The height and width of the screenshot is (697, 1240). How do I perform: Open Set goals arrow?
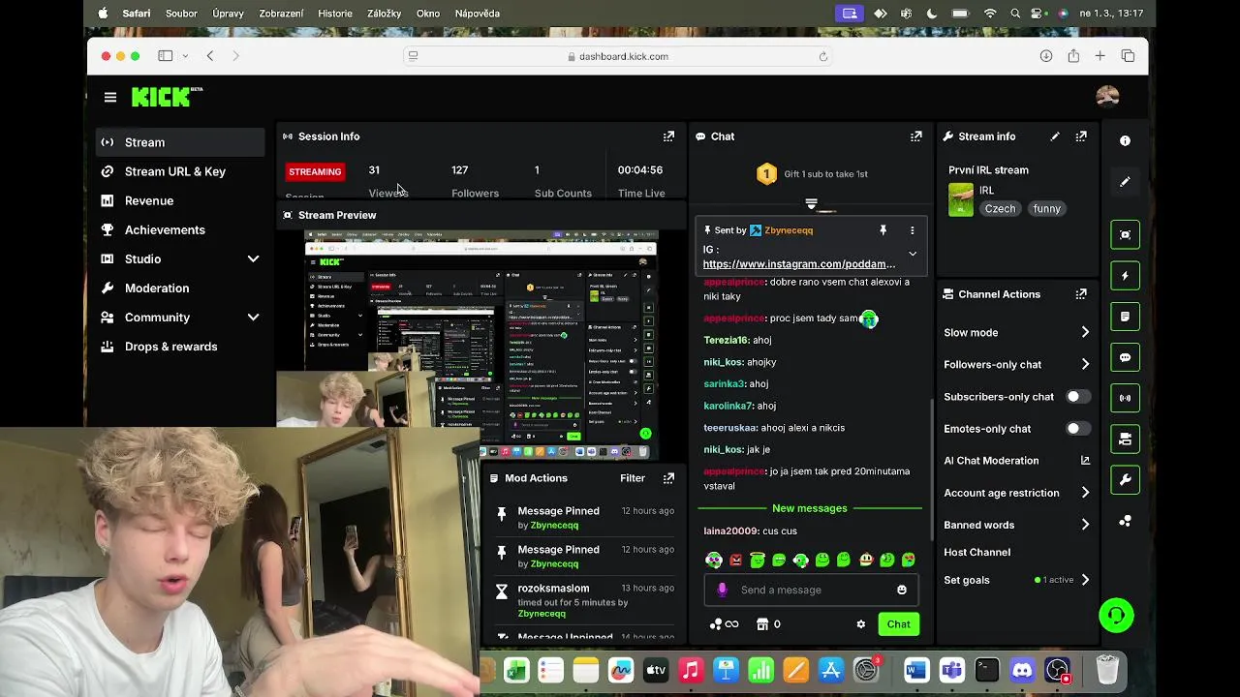[x=1085, y=580]
